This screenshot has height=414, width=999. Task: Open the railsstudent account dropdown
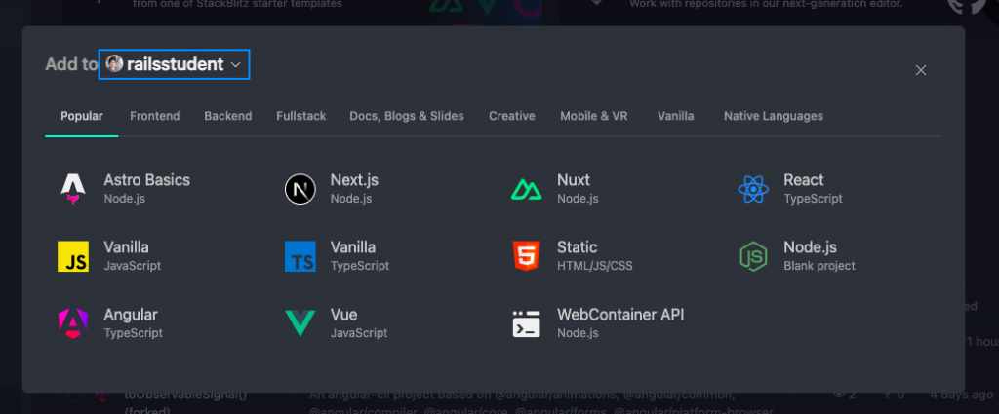point(175,64)
